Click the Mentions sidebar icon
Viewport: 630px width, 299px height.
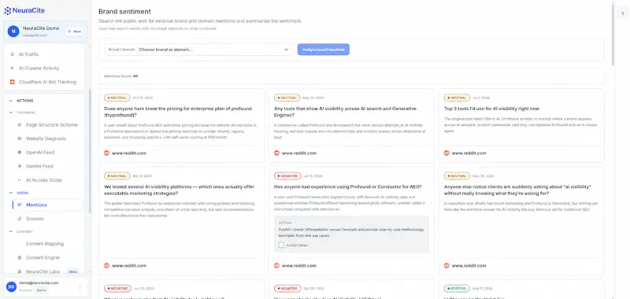[x=20, y=205]
